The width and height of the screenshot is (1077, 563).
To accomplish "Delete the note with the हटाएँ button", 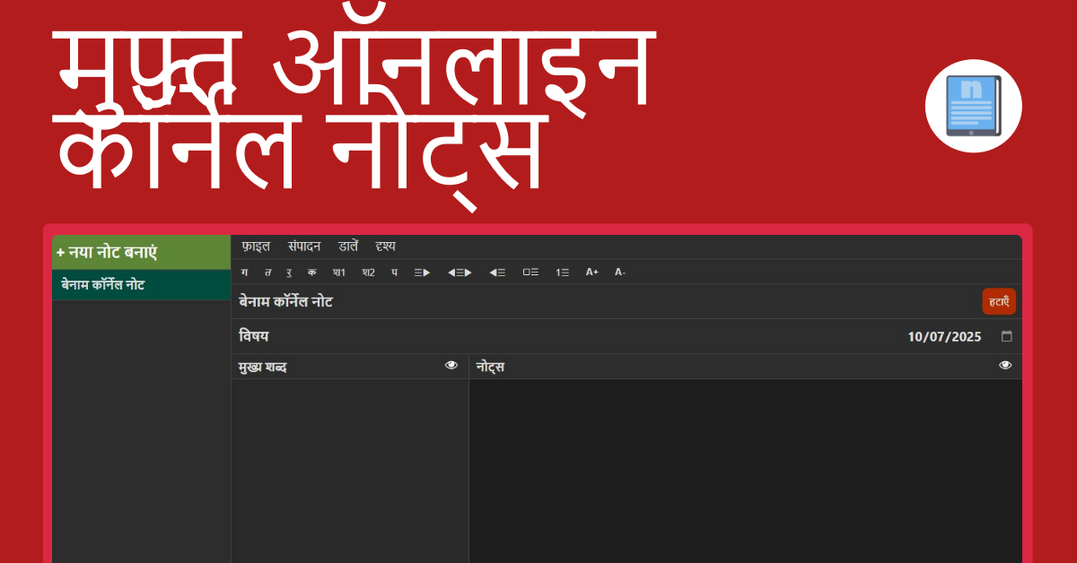I will [999, 302].
